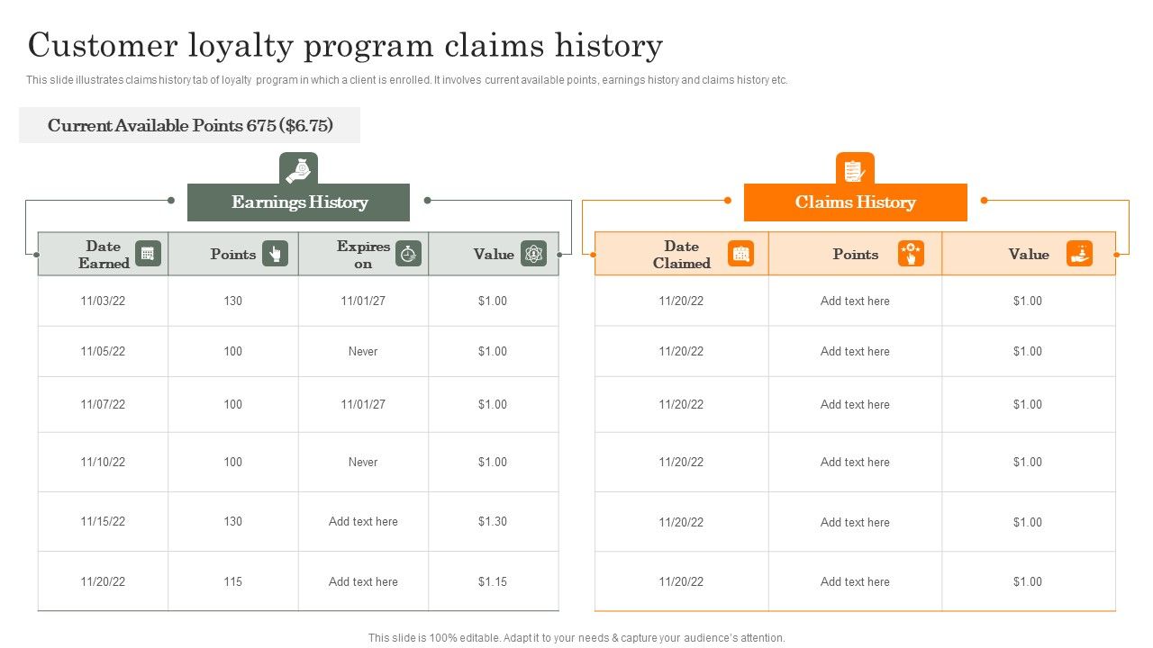Viewport: 1153px width, 648px height.
Task: Select the Date Earned column header
Action: click(x=104, y=254)
